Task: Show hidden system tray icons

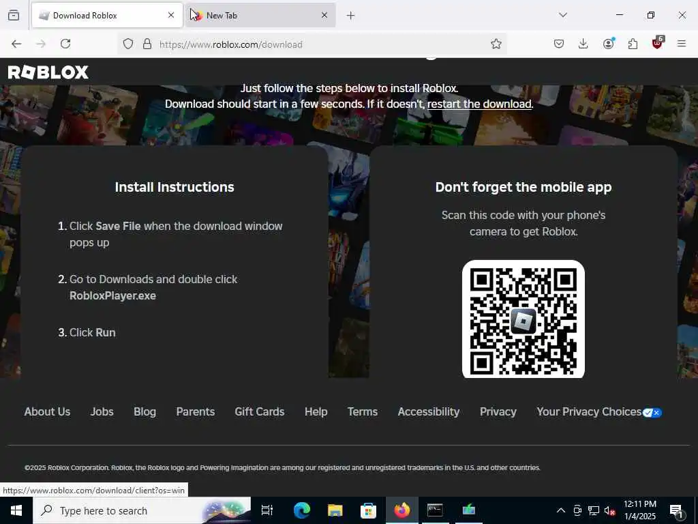Action: click(x=561, y=510)
